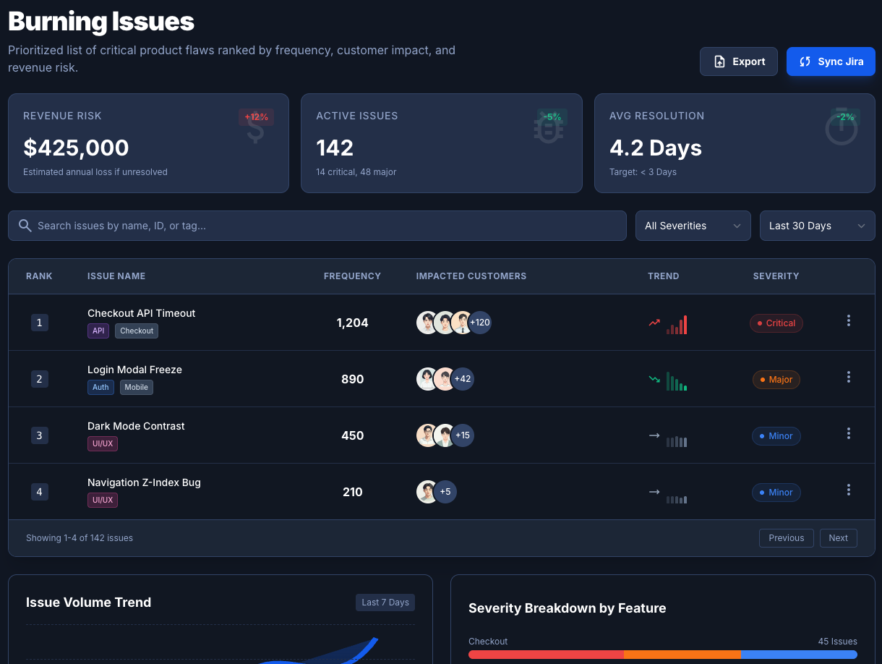This screenshot has width=882, height=664.
Task: Click the stopwatch icon on Avg Resolution card
Action: (x=842, y=127)
